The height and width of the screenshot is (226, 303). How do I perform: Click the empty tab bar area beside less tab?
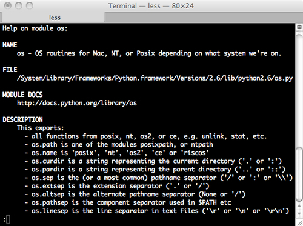coord(204,18)
